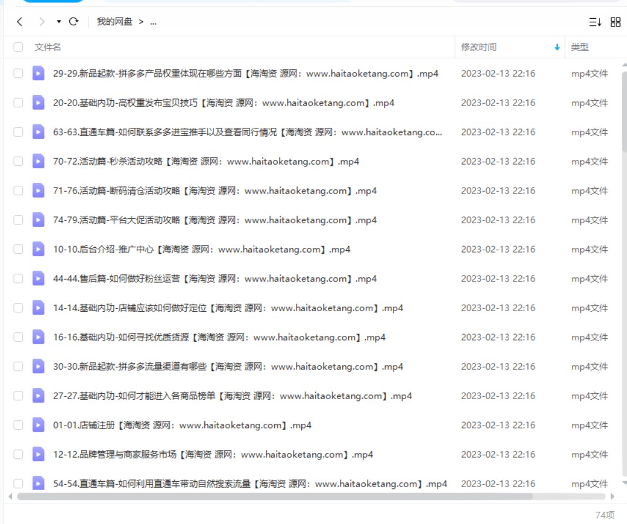Click video icon of 20-20.基础内功 file
This screenshot has height=524, width=627.
click(x=38, y=102)
